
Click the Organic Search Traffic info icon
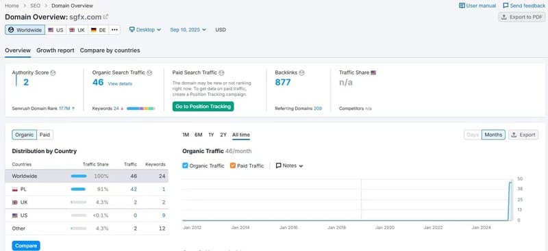pos(149,73)
